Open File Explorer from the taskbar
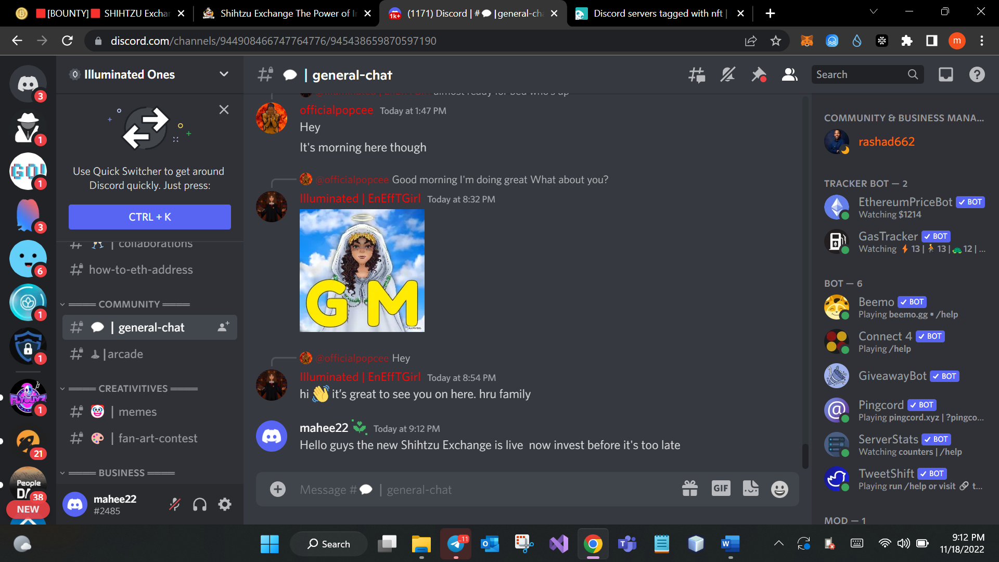The image size is (999, 562). (x=421, y=544)
